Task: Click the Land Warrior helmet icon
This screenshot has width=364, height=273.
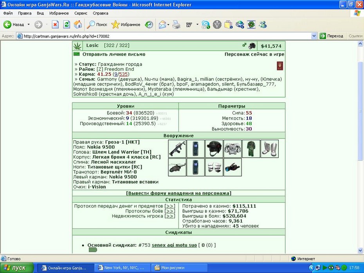Action: point(214,149)
